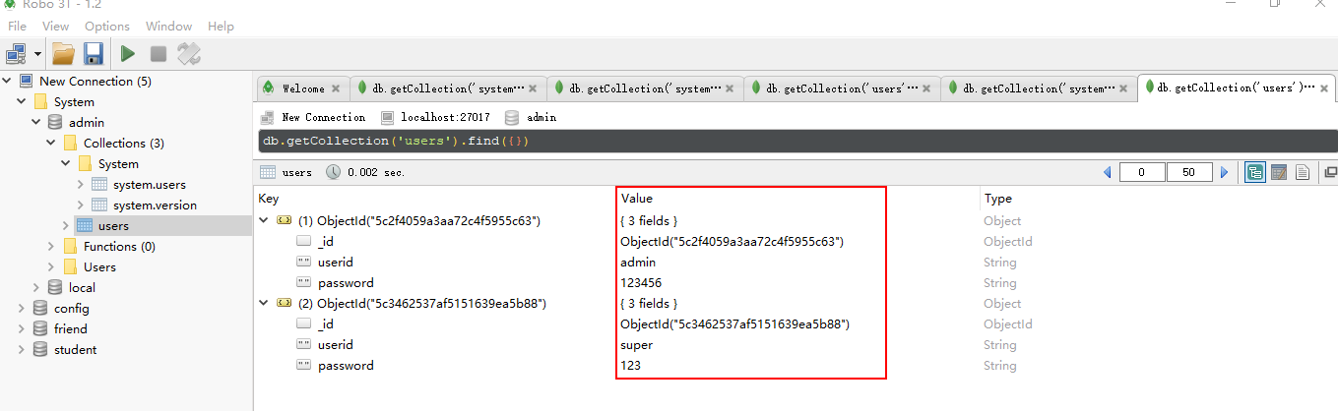Expand the student database node
Screen dimensions: 1338x411
point(22,349)
